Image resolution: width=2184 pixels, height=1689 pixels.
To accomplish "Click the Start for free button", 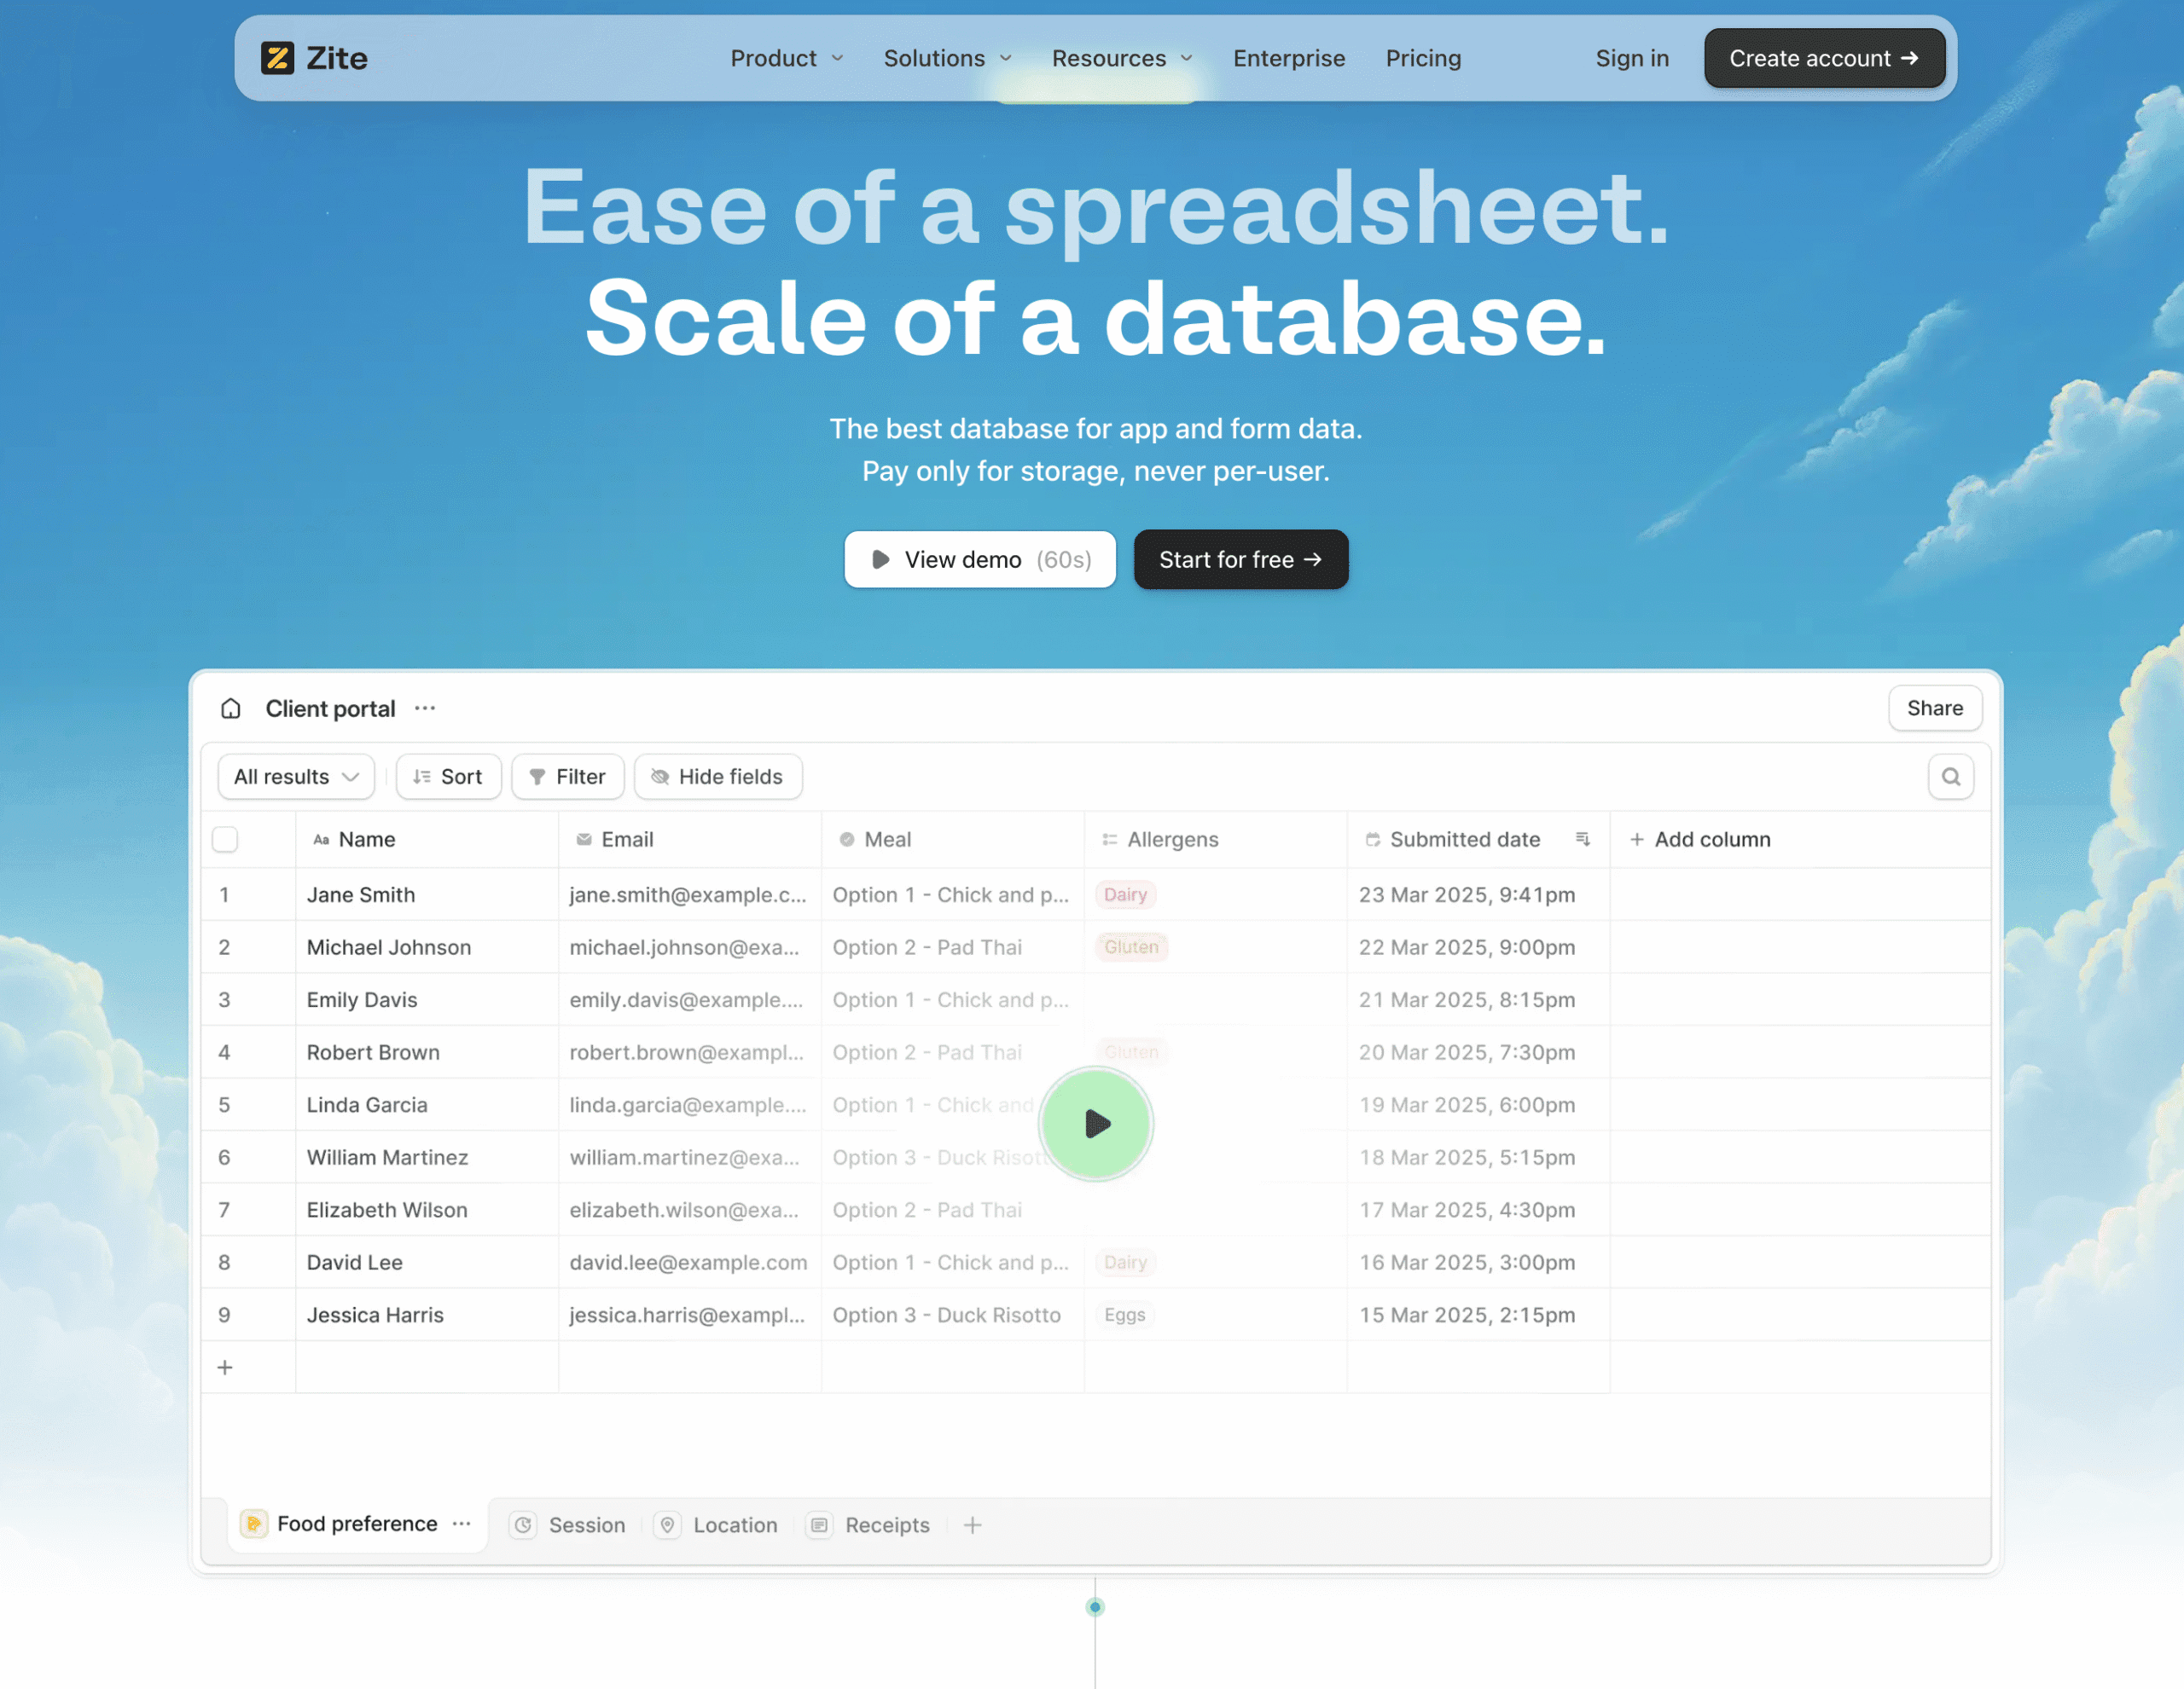I will click(1241, 559).
